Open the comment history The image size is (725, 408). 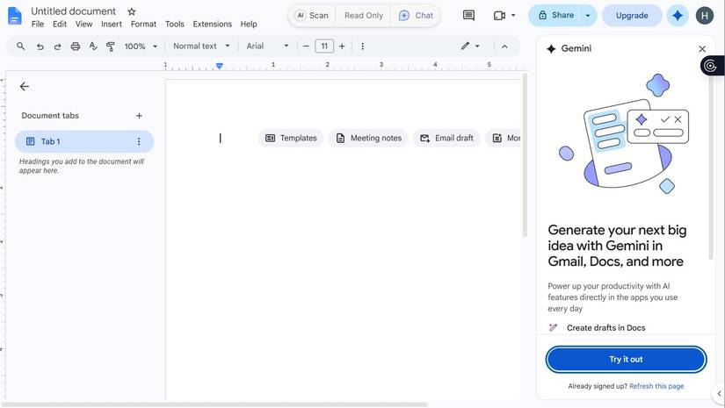468,15
